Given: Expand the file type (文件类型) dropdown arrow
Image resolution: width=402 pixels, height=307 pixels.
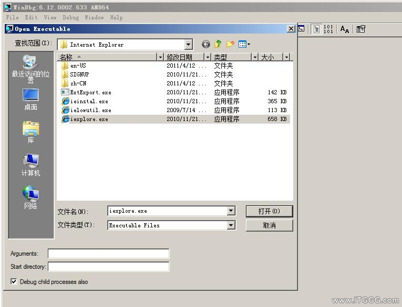Looking at the screenshot, I should [x=231, y=225].
